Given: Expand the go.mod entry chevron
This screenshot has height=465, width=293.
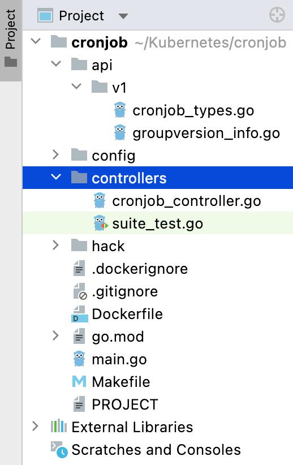Looking at the screenshot, I should tap(55, 335).
